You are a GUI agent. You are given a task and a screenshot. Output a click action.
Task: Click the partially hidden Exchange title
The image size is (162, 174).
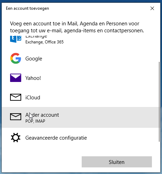36,36
